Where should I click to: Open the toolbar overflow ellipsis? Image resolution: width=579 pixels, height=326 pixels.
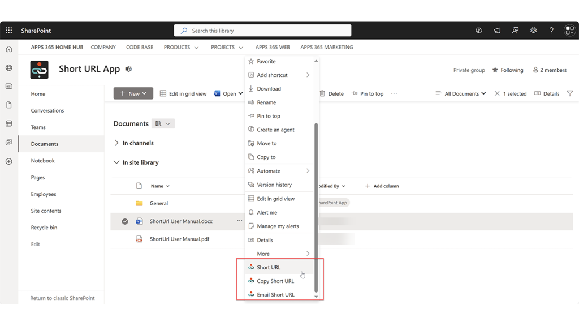point(394,93)
